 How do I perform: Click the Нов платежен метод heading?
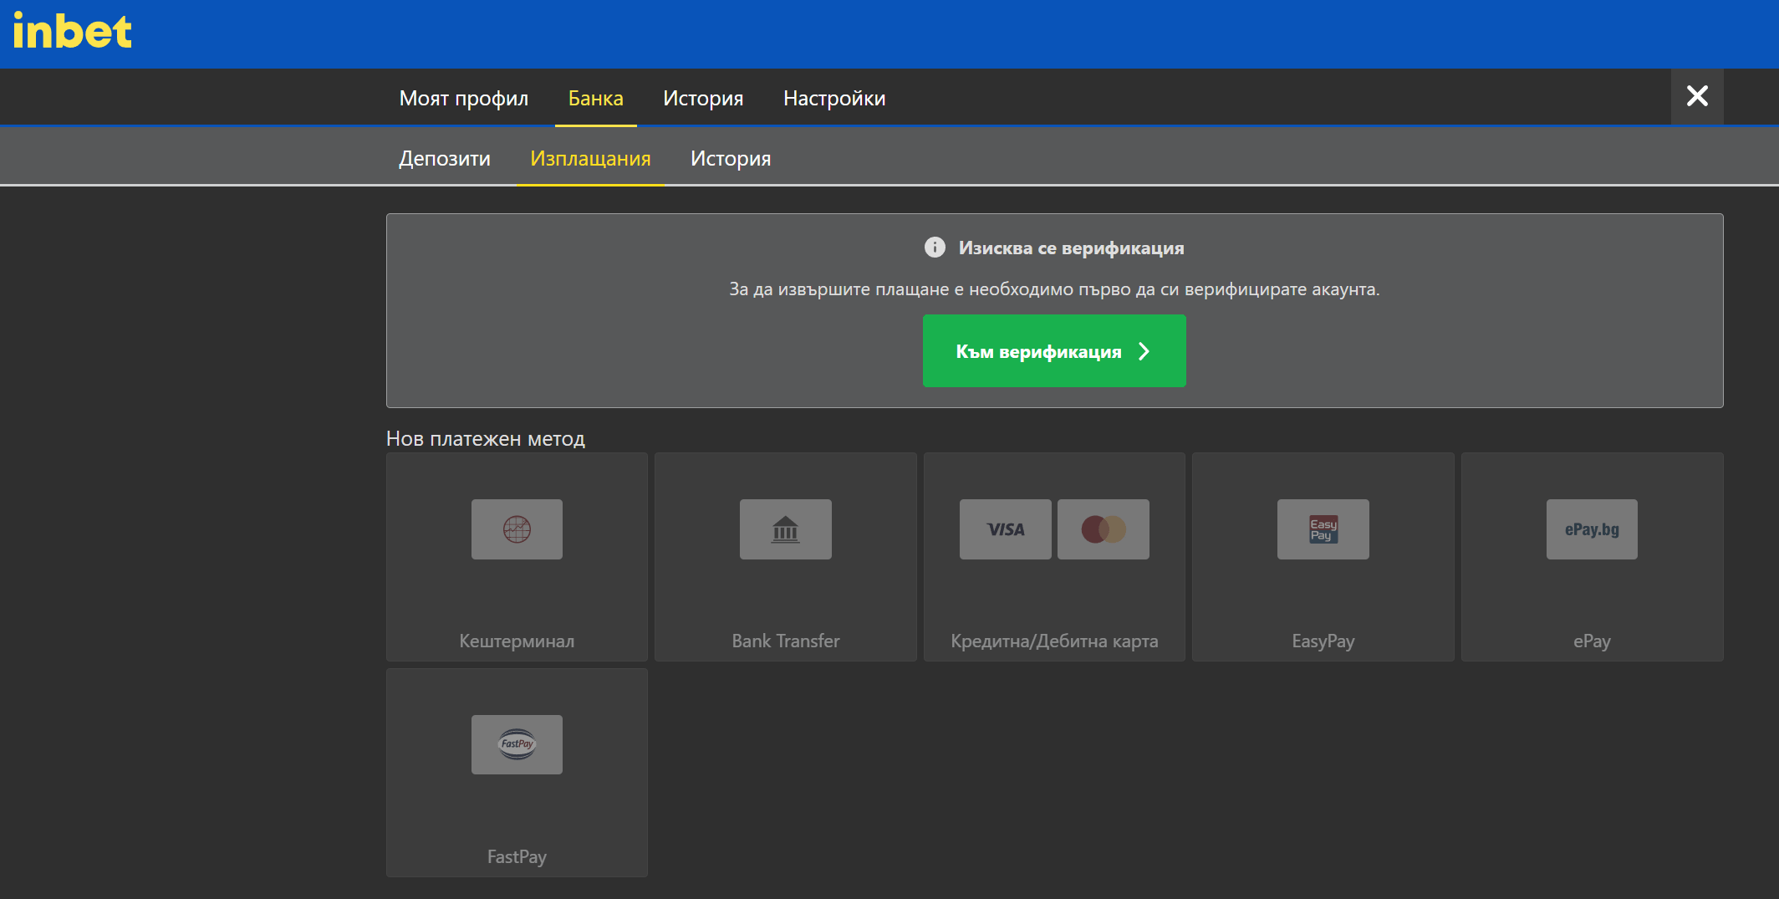point(486,438)
